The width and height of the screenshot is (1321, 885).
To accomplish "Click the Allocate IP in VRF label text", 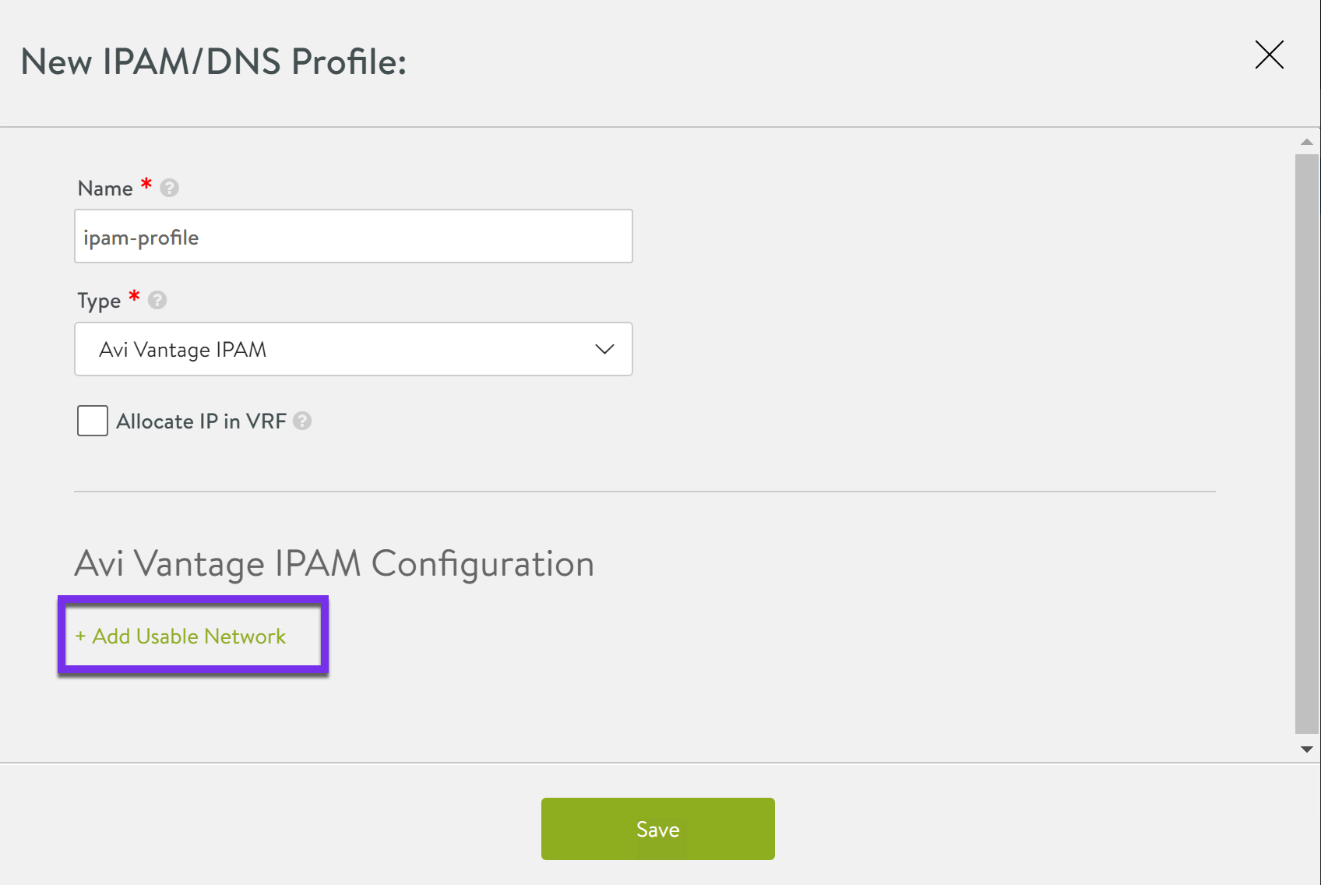I will [201, 421].
